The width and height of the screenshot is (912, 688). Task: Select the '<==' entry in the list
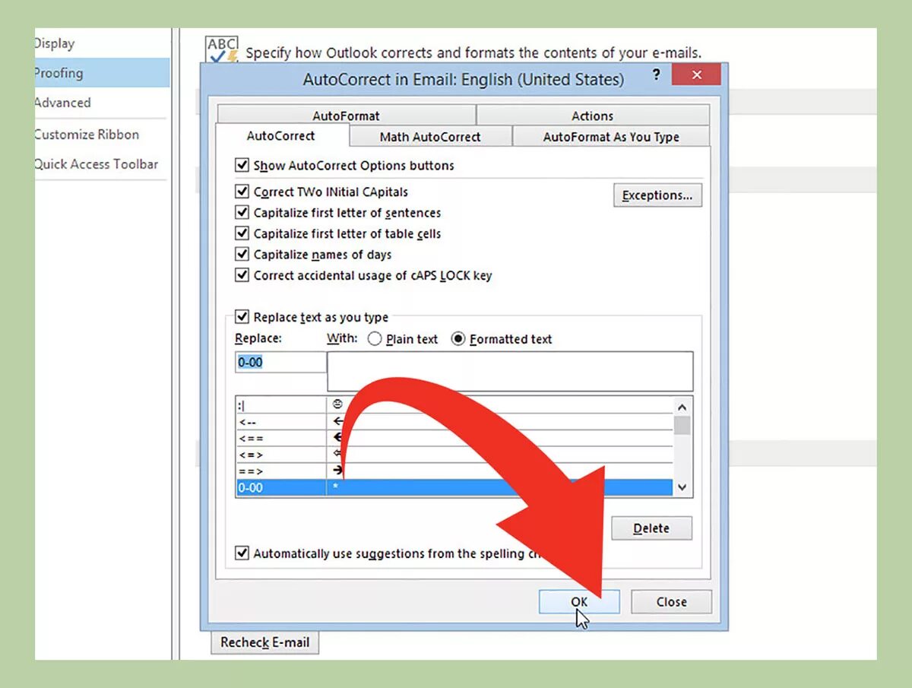454,439
